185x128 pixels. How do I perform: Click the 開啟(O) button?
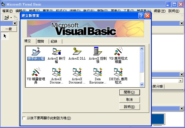pyautogui.click(x=130, y=92)
